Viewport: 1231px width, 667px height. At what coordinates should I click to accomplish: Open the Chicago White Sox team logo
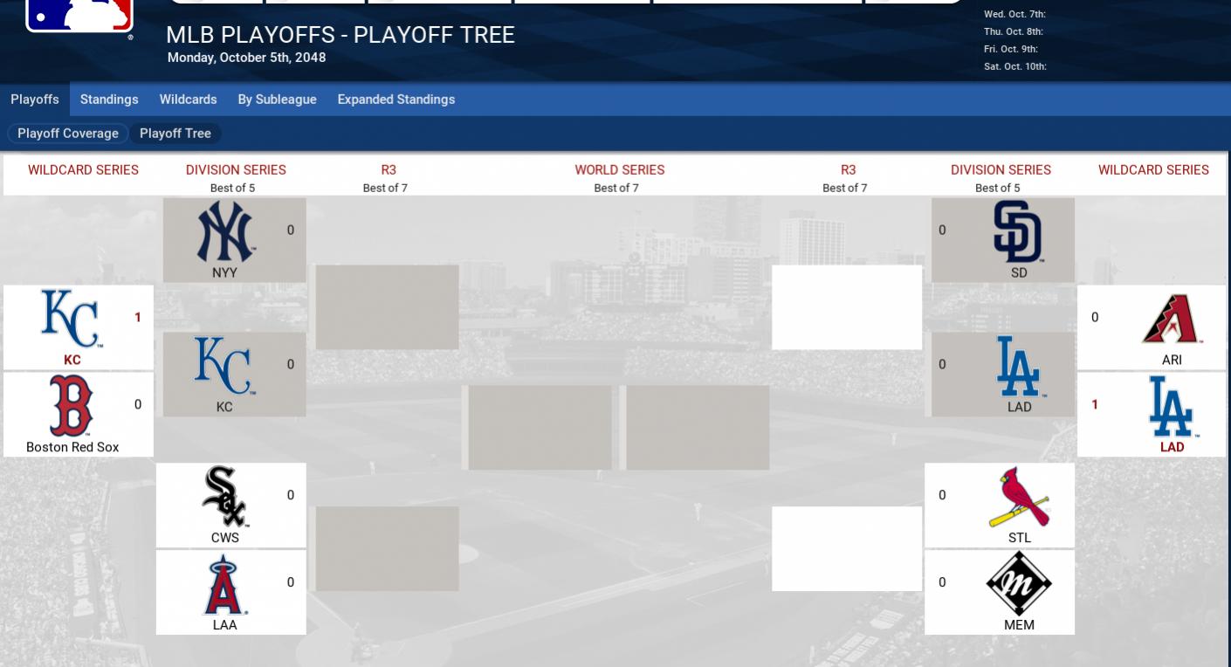coord(224,497)
